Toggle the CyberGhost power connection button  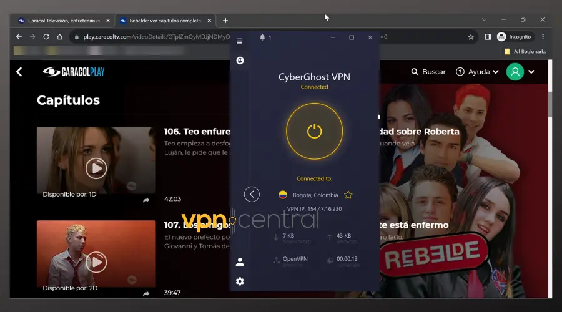(x=314, y=131)
